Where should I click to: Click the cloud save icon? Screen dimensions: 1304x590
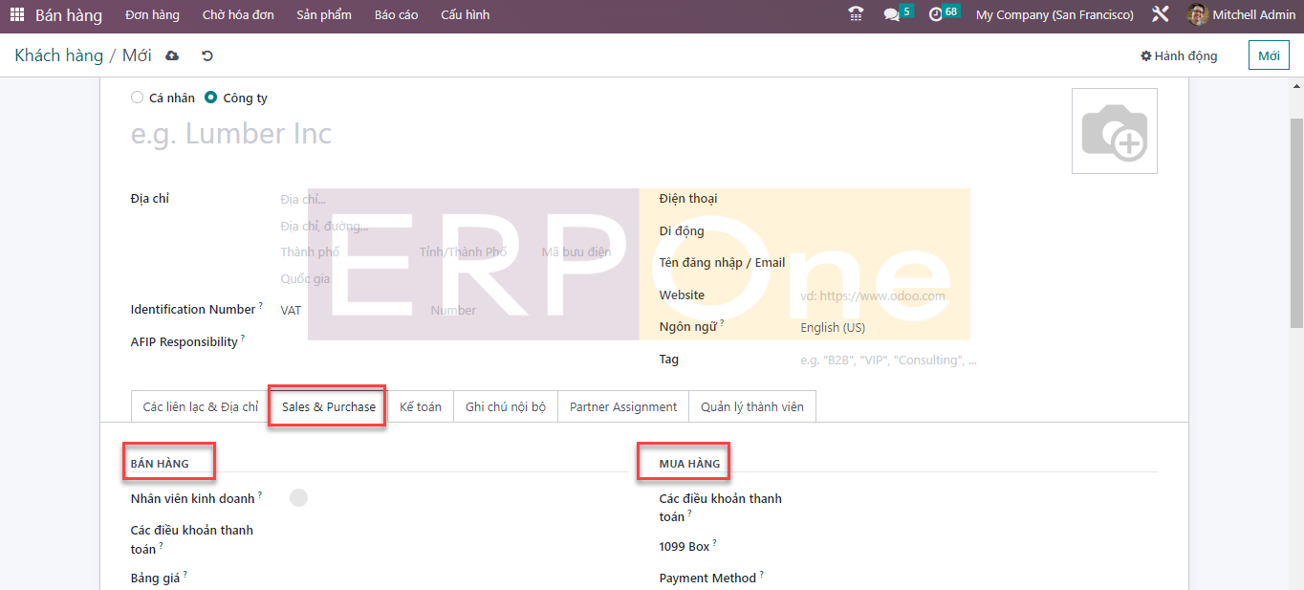click(x=172, y=56)
